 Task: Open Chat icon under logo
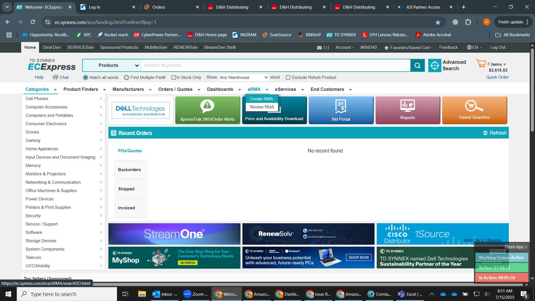55,77
